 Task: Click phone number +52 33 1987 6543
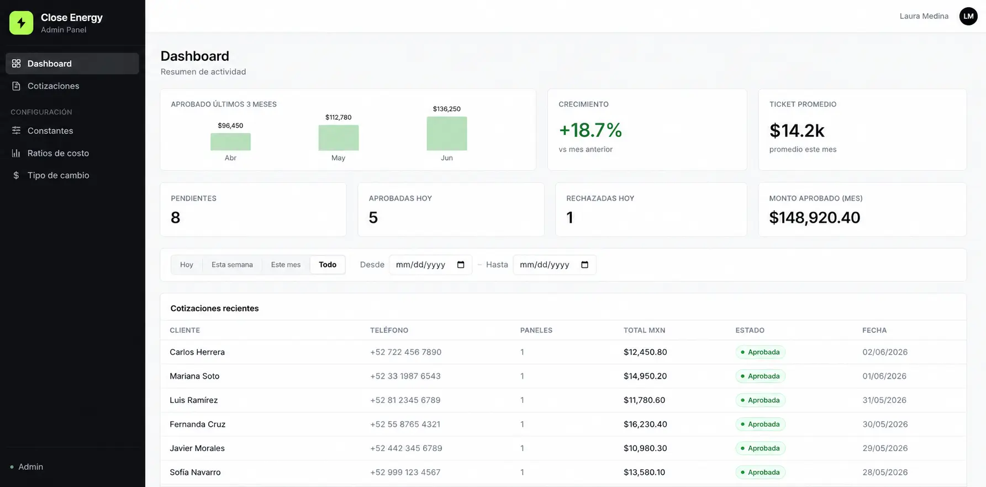click(x=405, y=376)
